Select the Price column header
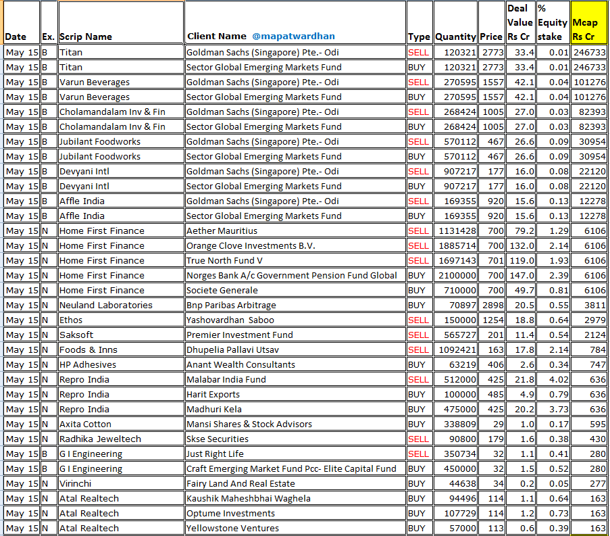Image resolution: width=610 pixels, height=536 pixels. pyautogui.click(x=491, y=22)
